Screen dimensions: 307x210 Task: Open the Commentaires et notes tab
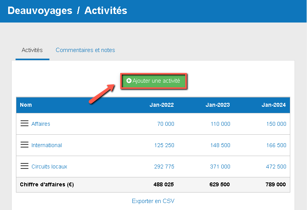click(x=85, y=50)
